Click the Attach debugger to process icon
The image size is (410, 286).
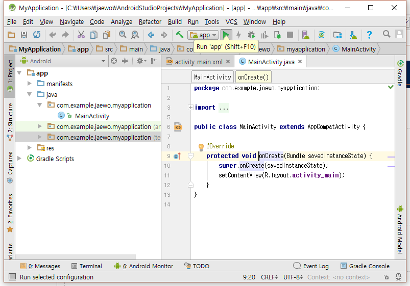tap(277, 35)
